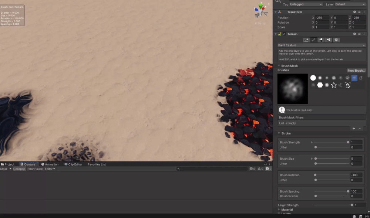Pick the small soft dot brush
The image size is (370, 218).
[x=327, y=78]
